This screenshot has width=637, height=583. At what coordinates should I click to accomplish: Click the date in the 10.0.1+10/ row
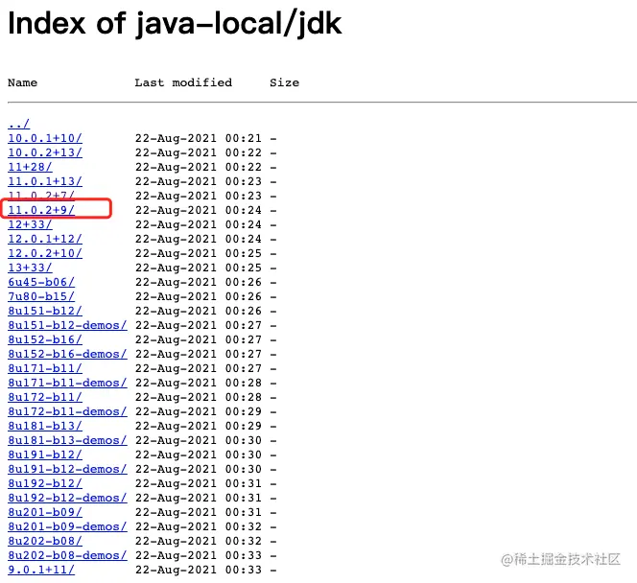click(x=199, y=138)
